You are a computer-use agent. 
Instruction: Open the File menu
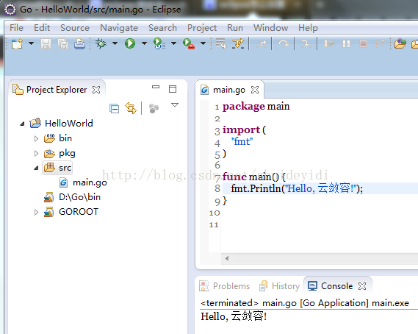(x=16, y=28)
